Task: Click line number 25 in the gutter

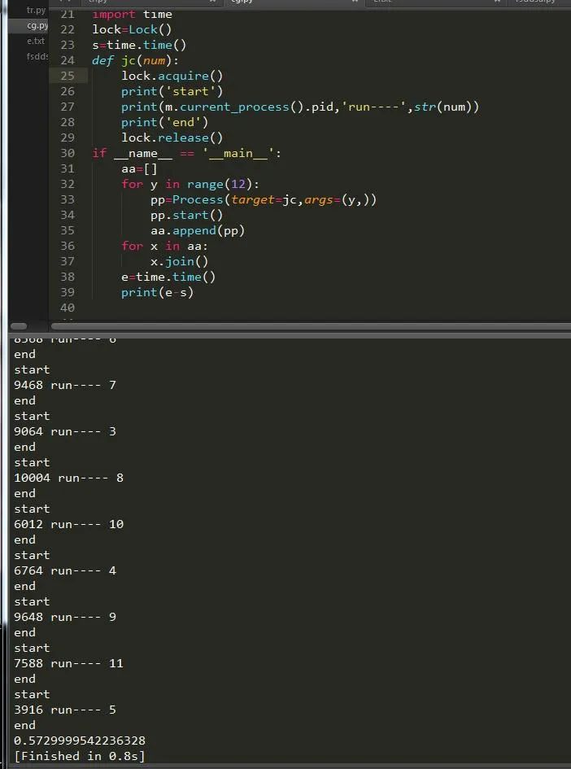Action: pyautogui.click(x=68, y=76)
